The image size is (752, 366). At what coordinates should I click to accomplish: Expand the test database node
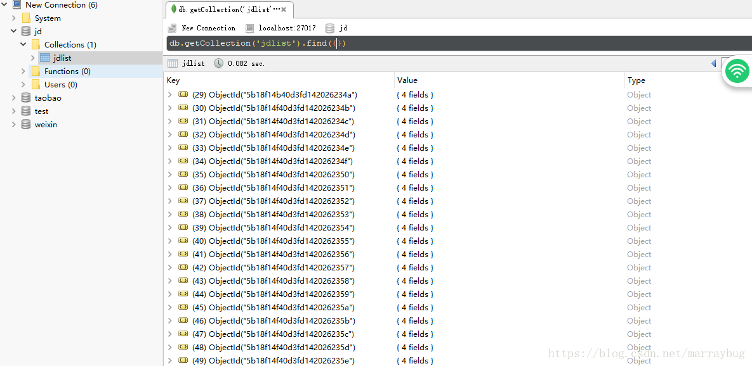pyautogui.click(x=14, y=111)
